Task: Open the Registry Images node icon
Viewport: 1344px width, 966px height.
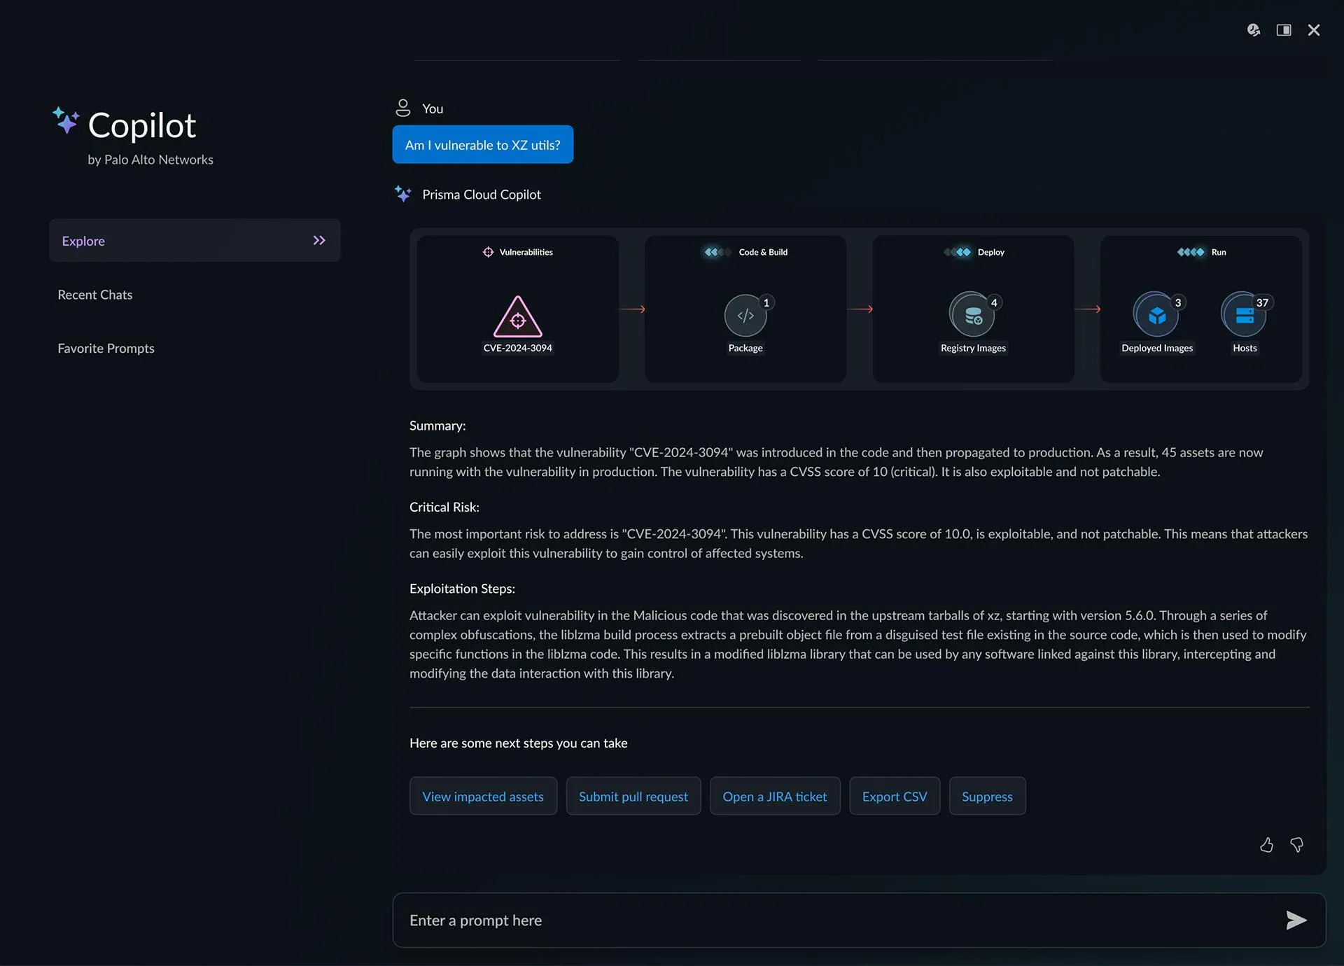Action: pyautogui.click(x=972, y=315)
